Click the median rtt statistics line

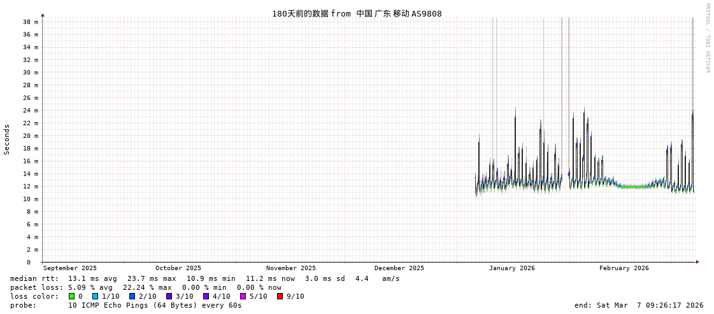click(204, 278)
